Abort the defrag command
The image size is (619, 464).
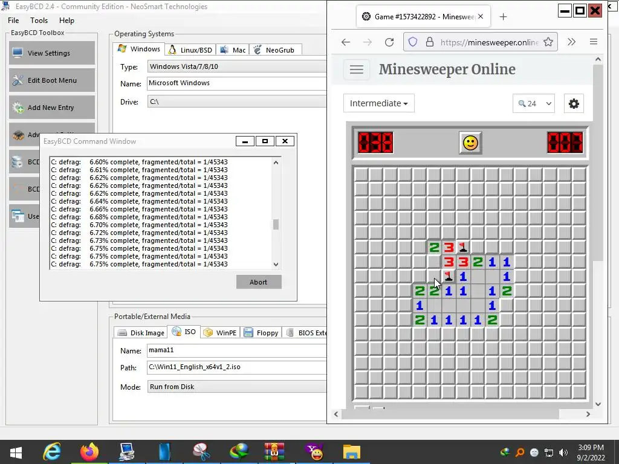pos(259,282)
